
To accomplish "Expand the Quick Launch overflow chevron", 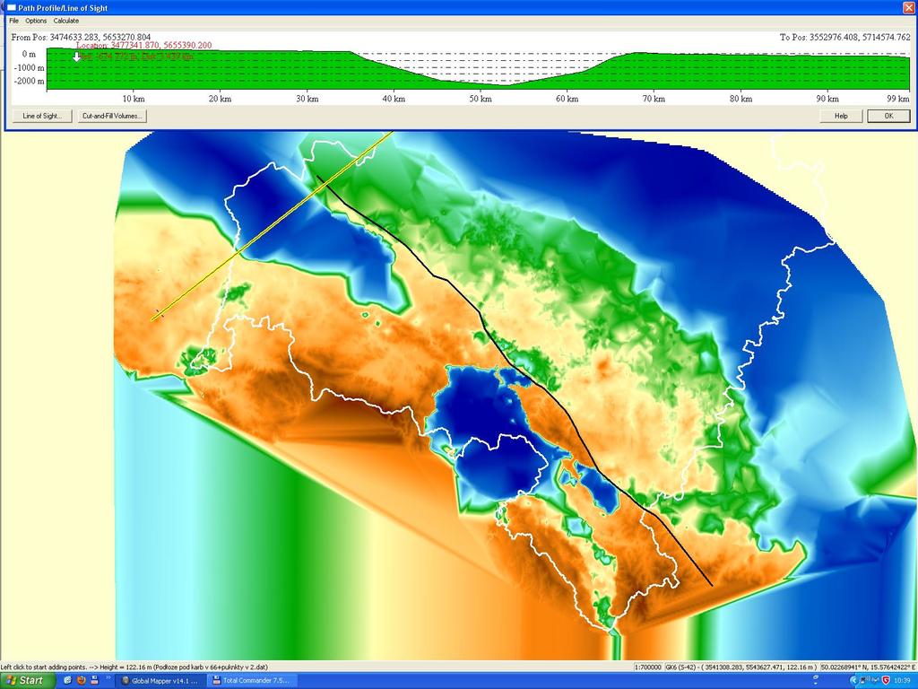I will [108, 678].
